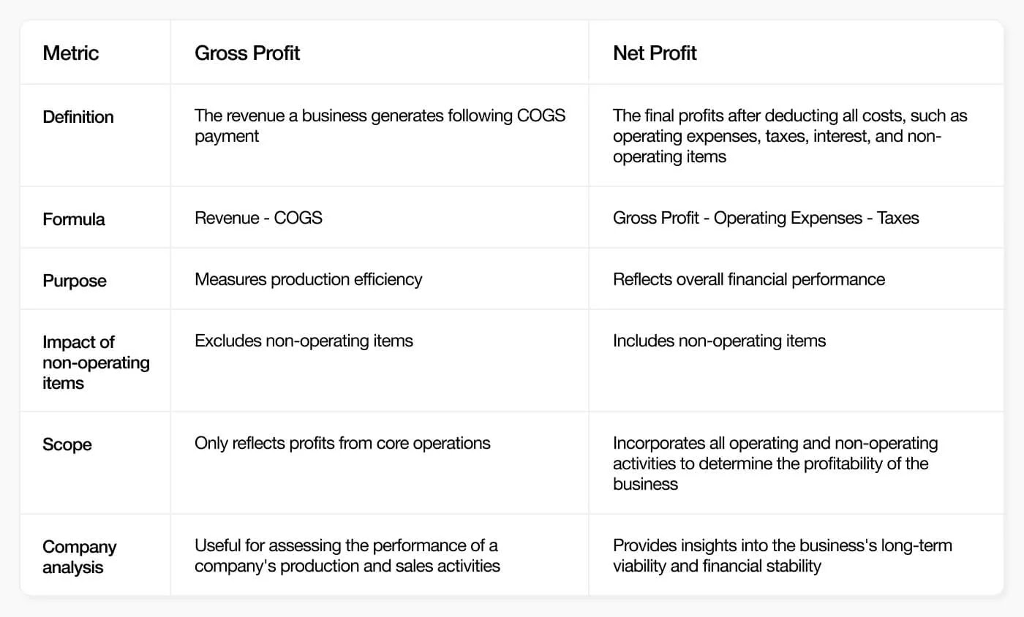Screen dimensions: 1024x617
Task: Select the Formula row label
Action: pos(73,219)
